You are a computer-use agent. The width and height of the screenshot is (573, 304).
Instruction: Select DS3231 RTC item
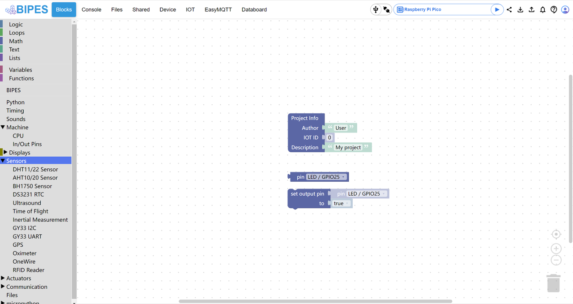[36, 194]
